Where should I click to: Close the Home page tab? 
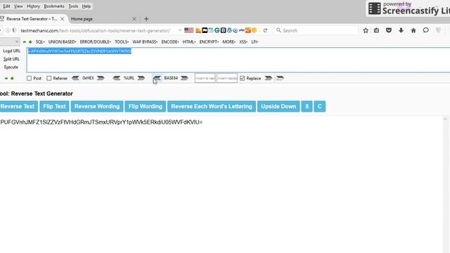(134, 19)
